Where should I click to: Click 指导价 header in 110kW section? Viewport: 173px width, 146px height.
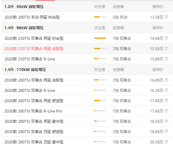[158, 70]
